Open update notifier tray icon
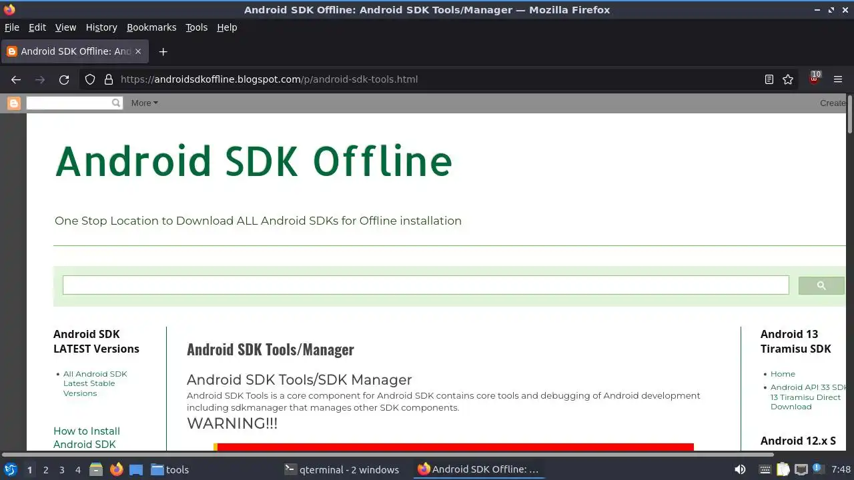The height and width of the screenshot is (480, 854). tap(818, 469)
